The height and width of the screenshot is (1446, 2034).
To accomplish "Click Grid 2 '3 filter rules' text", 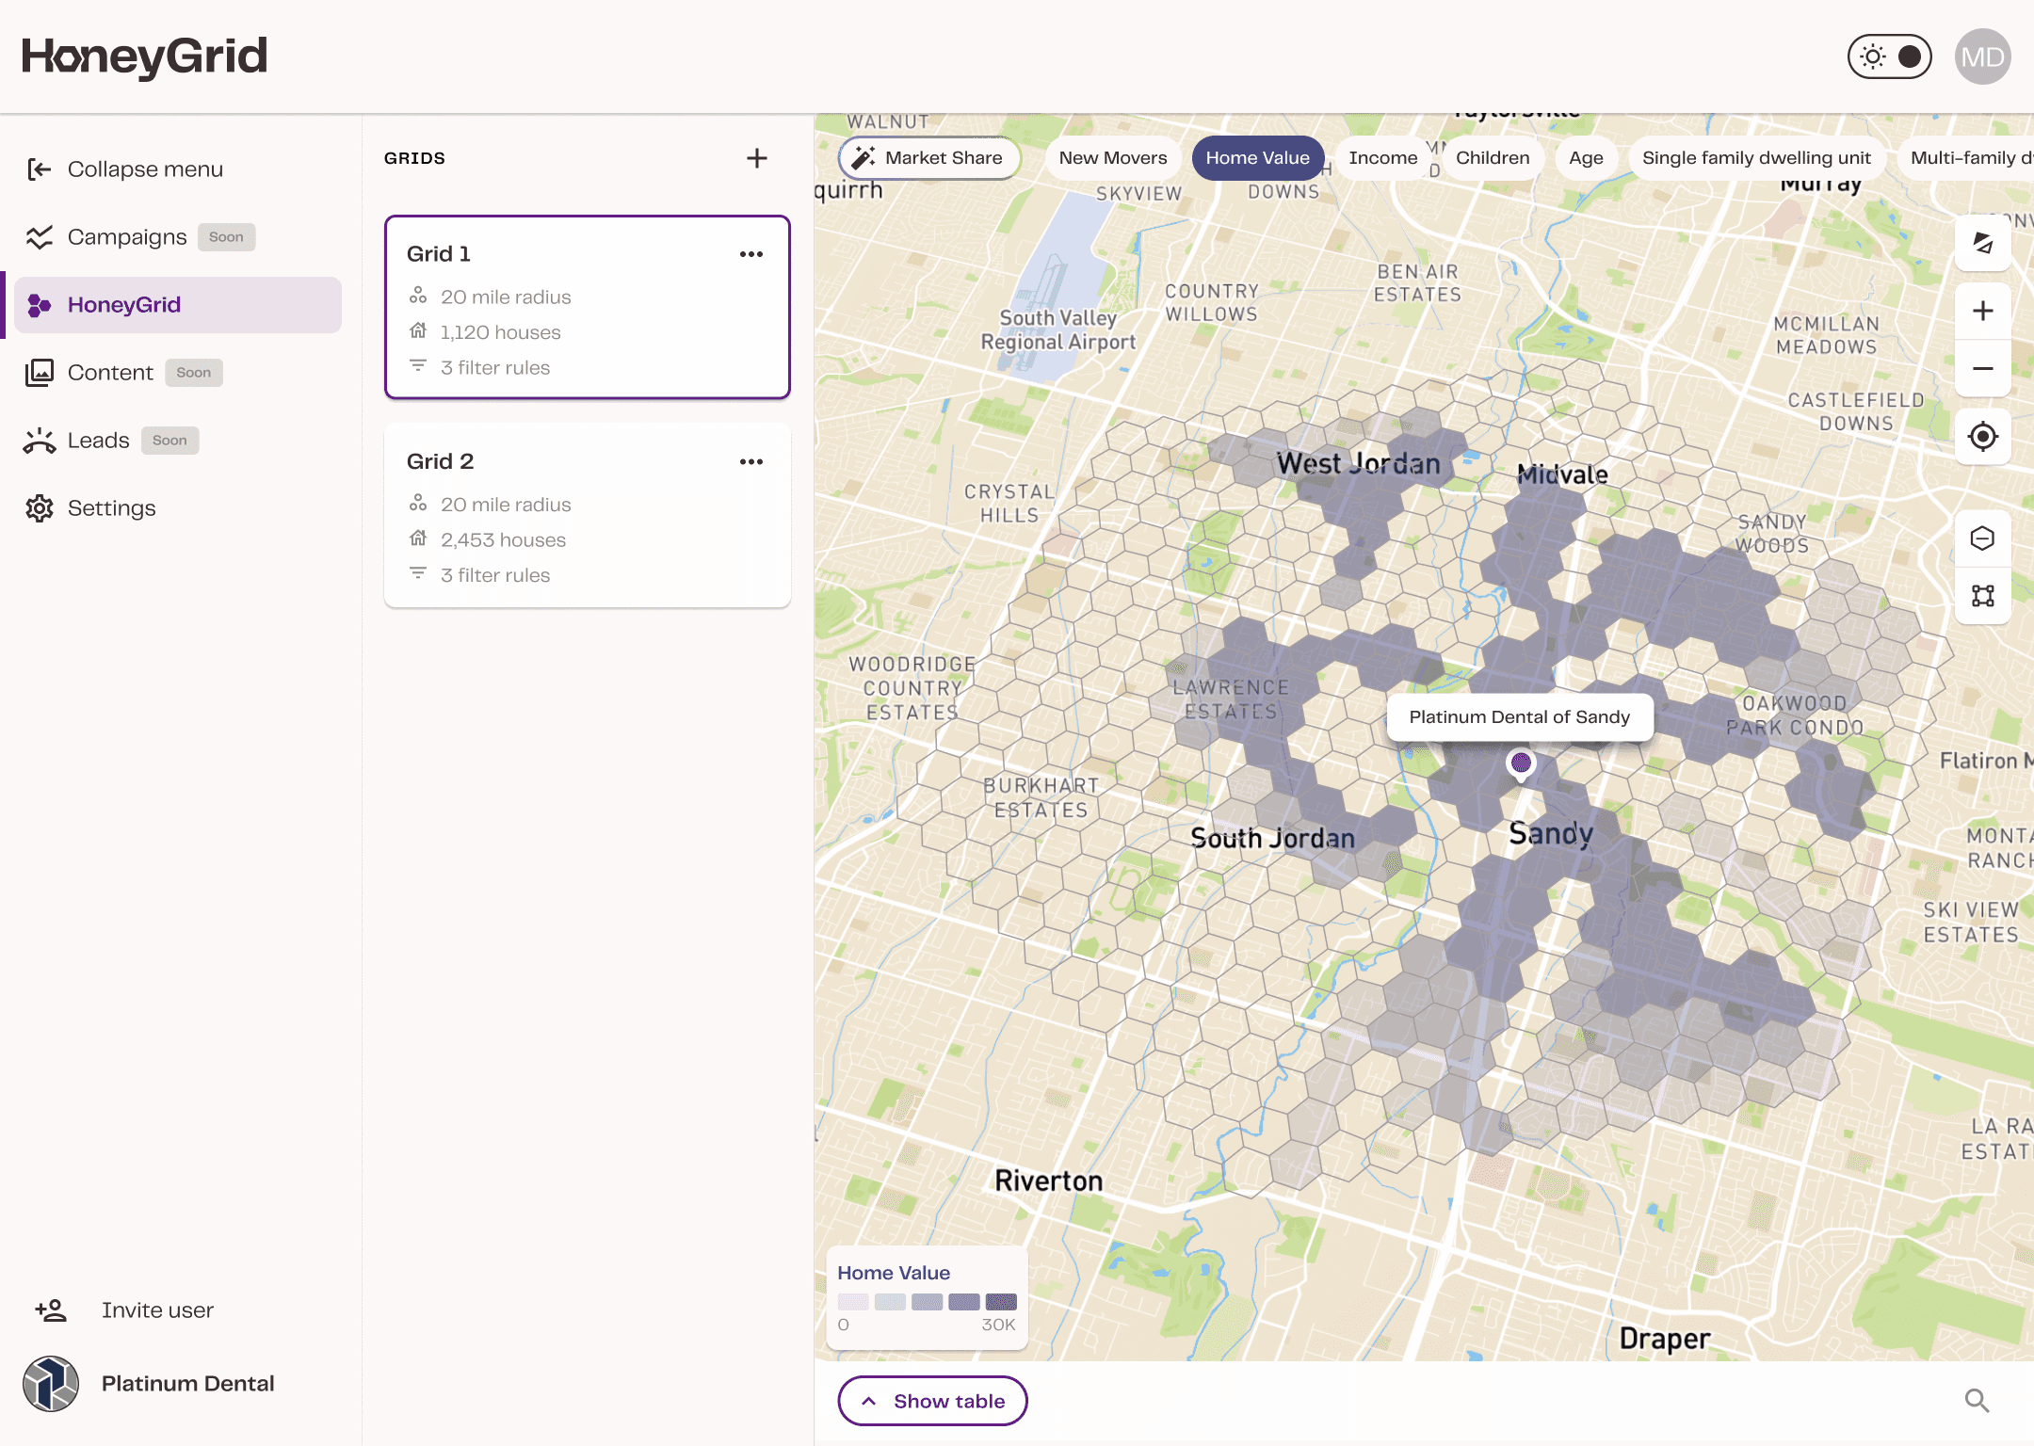I will coord(495,575).
